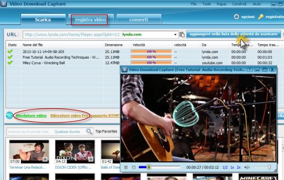Mute the player with the speaker icon
284x180 pixels.
tap(247, 167)
